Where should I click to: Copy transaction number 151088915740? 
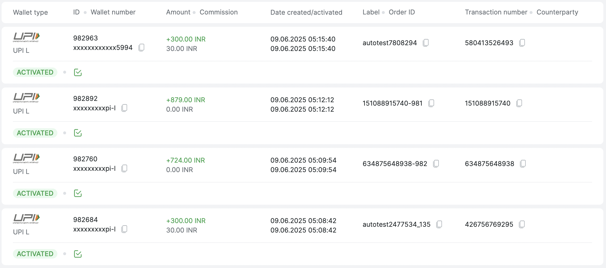[519, 103]
